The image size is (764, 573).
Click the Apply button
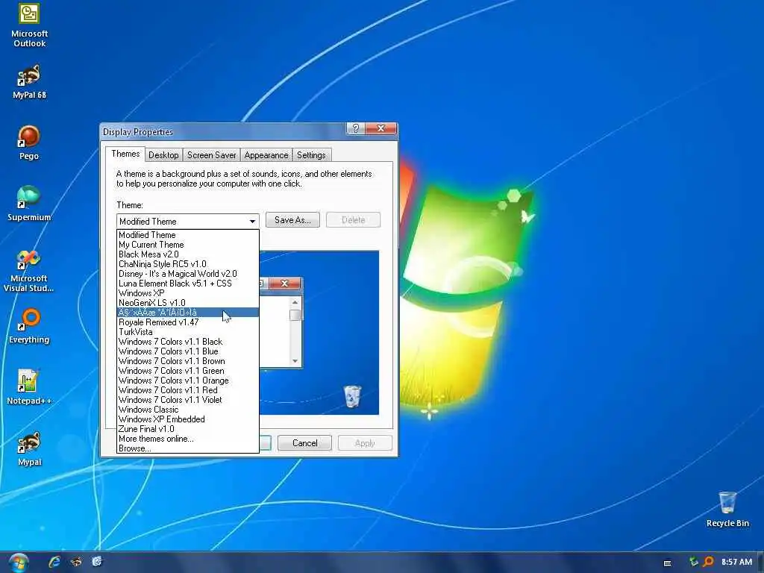click(365, 443)
